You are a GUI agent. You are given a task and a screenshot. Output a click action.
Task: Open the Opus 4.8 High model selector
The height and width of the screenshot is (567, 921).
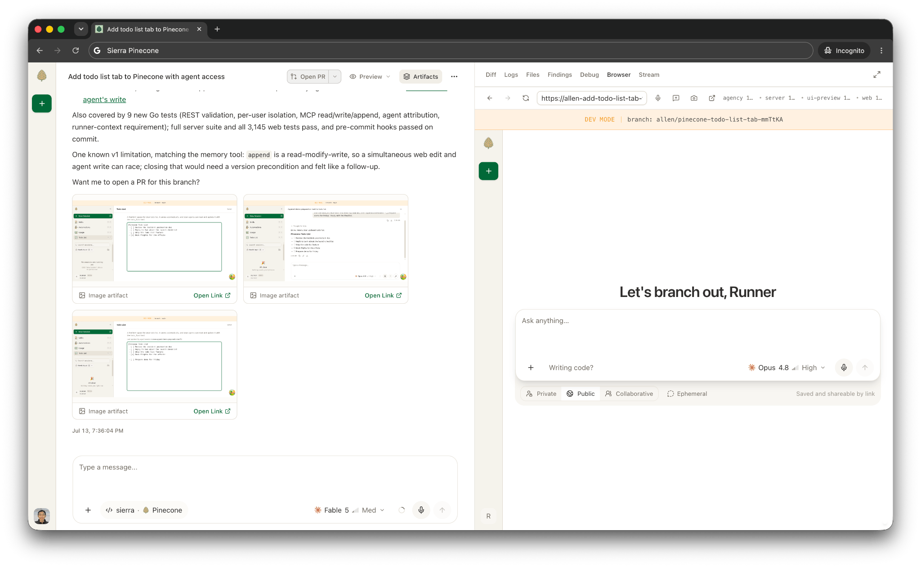point(787,368)
